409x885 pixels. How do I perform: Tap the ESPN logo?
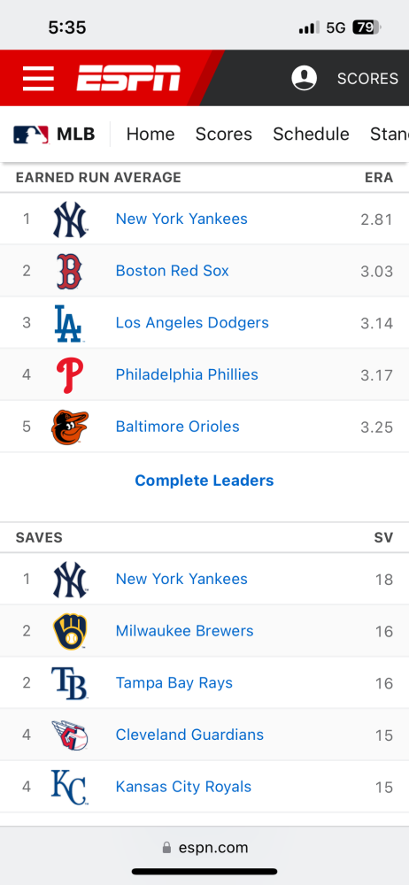[x=128, y=78]
